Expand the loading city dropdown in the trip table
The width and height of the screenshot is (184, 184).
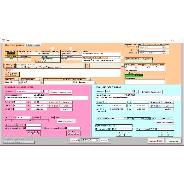tap(81, 54)
